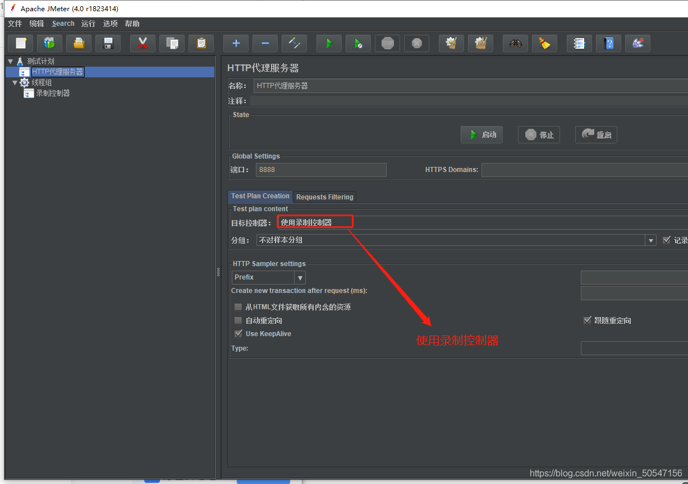Click the panel split divider handle
Screen dimensions: 688x484
tap(218, 271)
